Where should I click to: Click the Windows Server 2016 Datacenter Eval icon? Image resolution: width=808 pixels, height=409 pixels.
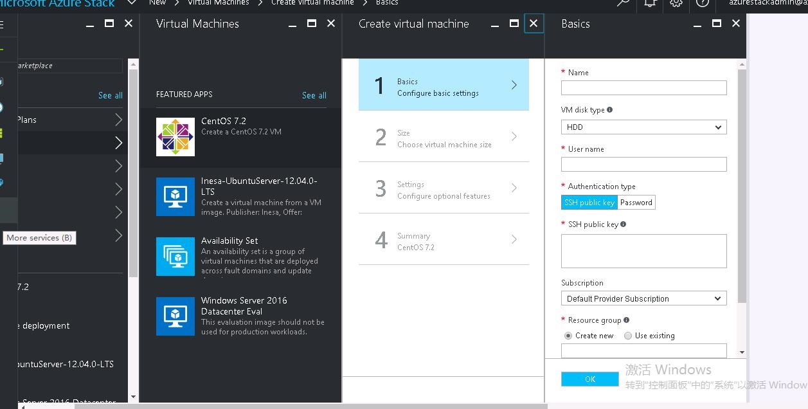click(175, 316)
